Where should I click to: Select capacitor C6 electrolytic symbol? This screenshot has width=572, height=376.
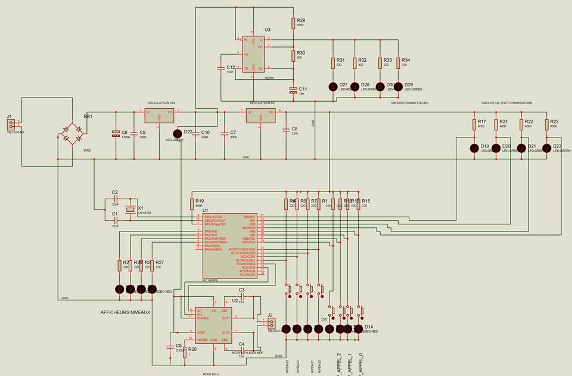pos(116,134)
